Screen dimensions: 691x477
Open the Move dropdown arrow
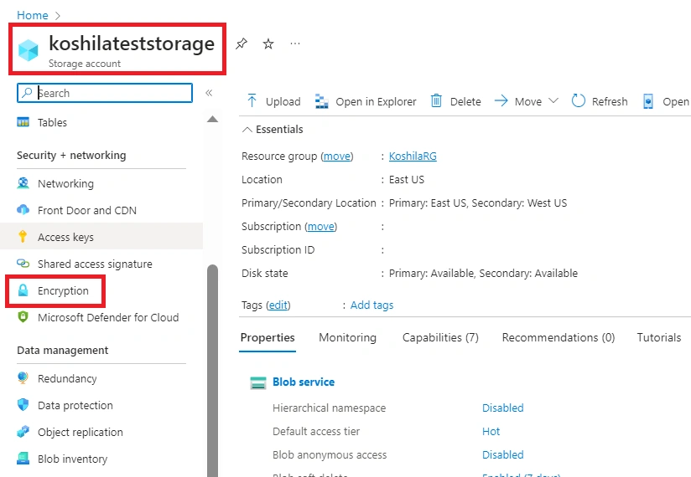553,100
